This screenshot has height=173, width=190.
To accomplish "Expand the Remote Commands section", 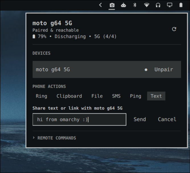I will point(54,138).
